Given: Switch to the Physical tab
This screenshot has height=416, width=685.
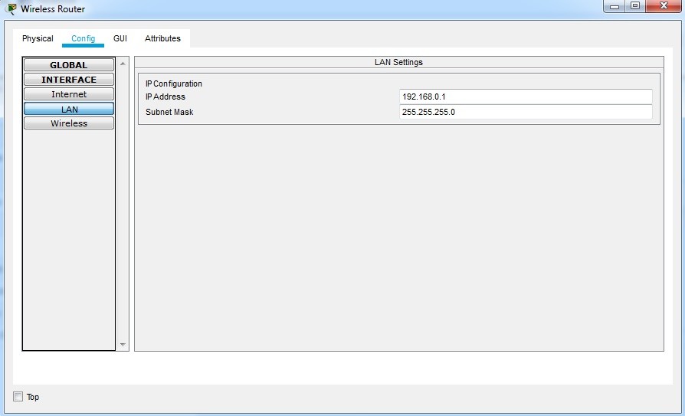Looking at the screenshot, I should [x=38, y=38].
